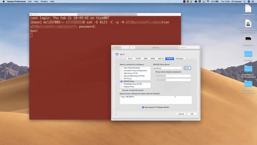The height and width of the screenshot is (145, 257).
Task: Enable Secure Web Proxy (HTTPS) checkbox
Action: (121, 76)
